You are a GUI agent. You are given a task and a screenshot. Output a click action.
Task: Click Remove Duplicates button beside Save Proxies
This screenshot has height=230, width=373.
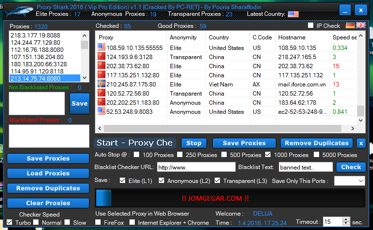[x=317, y=143]
